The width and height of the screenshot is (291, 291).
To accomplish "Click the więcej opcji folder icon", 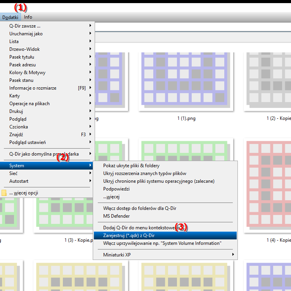I will tap(4, 193).
